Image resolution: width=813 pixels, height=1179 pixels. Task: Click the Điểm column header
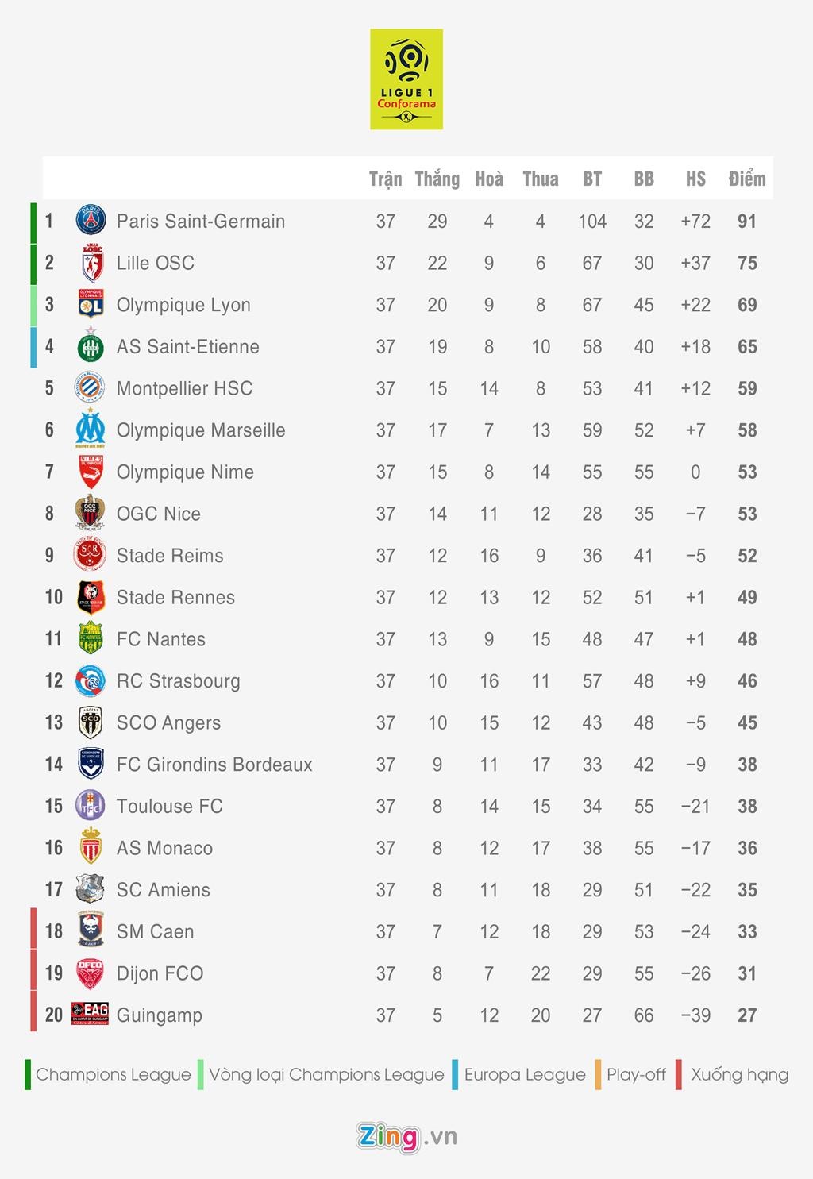pos(747,179)
